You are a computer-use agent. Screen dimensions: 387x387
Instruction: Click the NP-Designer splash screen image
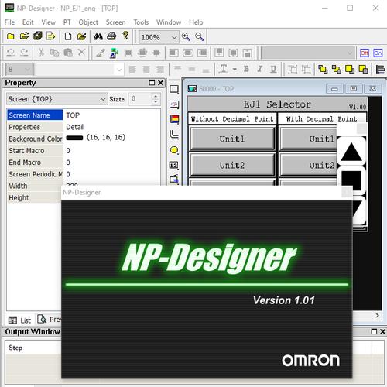pos(207,289)
